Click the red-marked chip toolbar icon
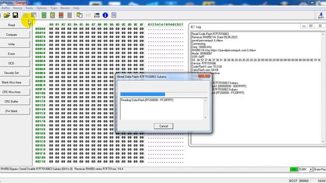Viewport: 326px width, 183px height. 61,15
